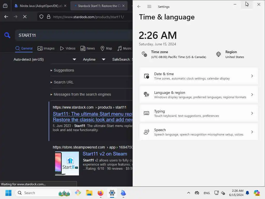Open Language & region settings chevron

click(x=252, y=95)
